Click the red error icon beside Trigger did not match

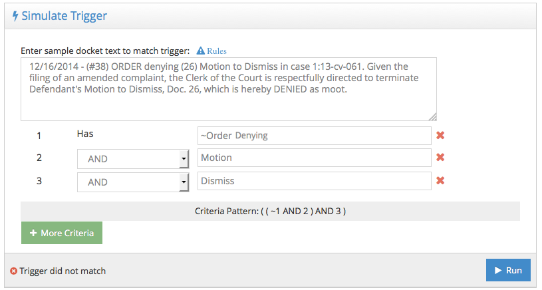click(13, 271)
